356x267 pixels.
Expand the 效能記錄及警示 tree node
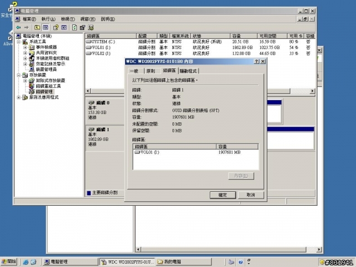click(25, 64)
